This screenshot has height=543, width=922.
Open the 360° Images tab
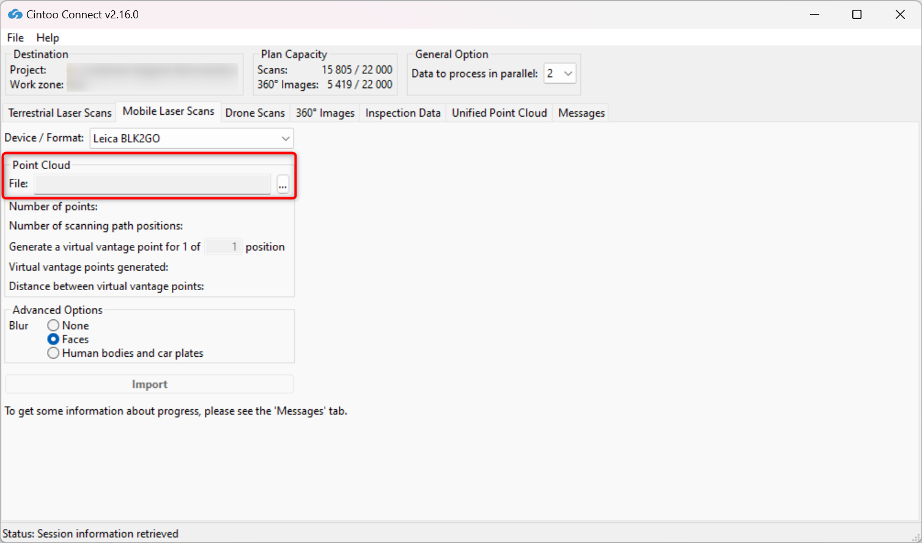(325, 113)
